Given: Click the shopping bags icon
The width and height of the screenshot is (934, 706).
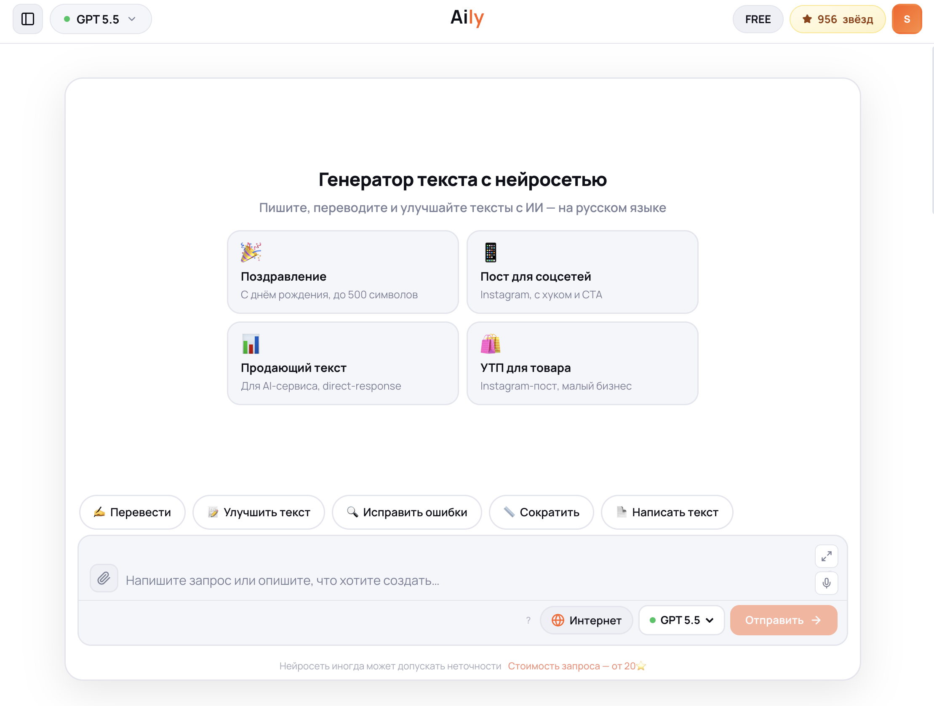Looking at the screenshot, I should (490, 344).
